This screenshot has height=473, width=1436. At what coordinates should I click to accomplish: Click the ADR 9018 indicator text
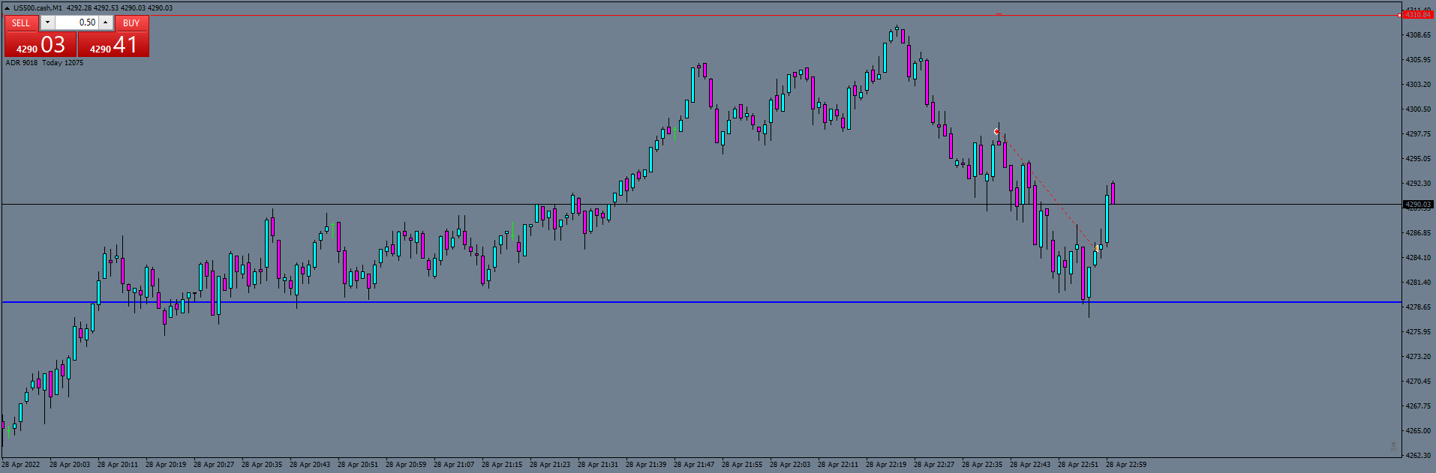tap(22, 63)
